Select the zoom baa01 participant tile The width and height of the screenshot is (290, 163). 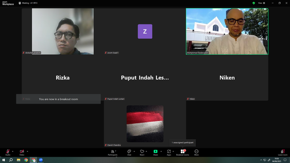(x=145, y=31)
